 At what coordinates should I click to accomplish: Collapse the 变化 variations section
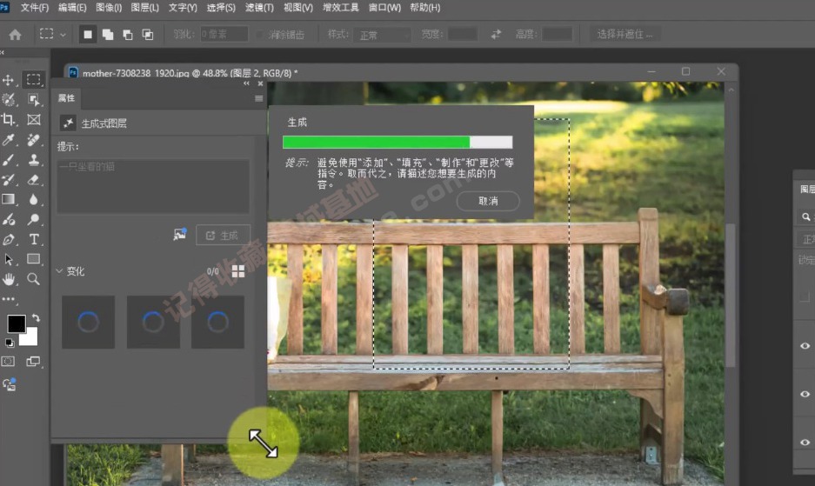tap(59, 270)
